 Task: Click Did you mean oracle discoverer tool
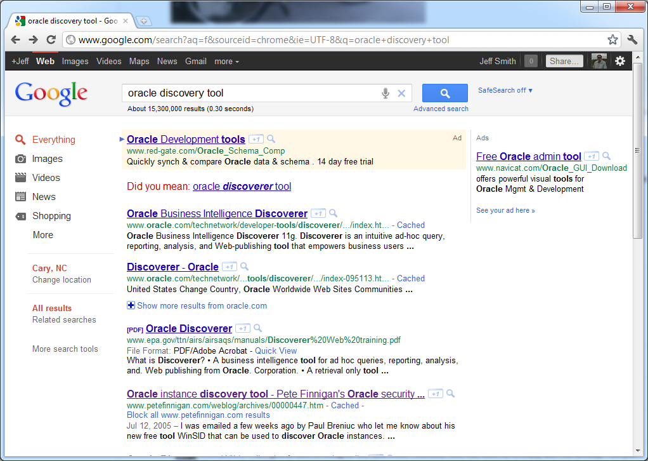[242, 186]
